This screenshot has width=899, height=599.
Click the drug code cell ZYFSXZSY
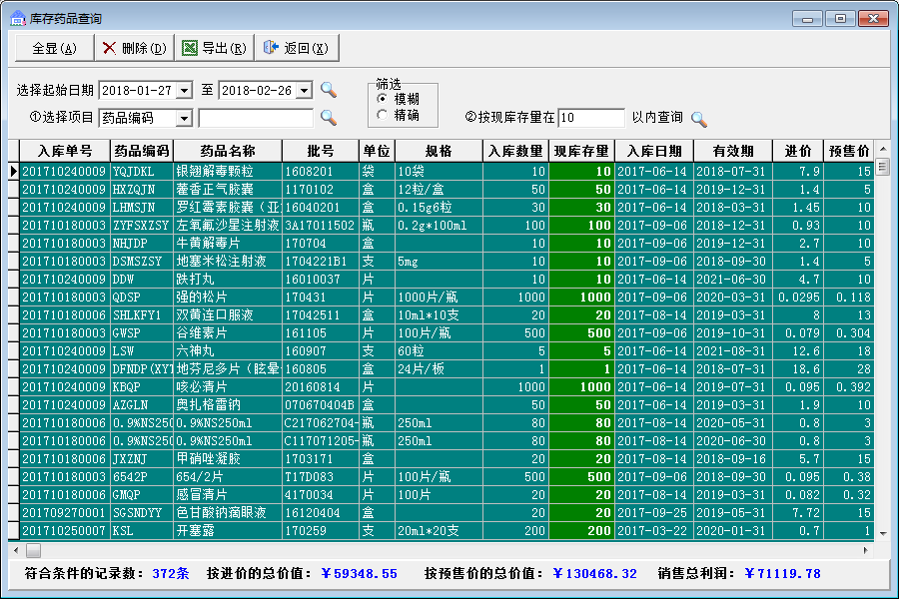142,226
